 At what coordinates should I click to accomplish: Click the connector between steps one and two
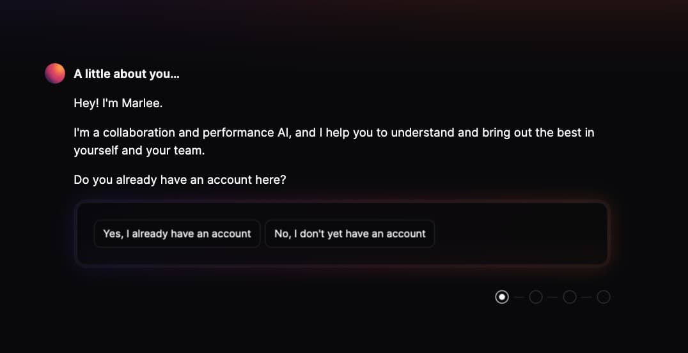pos(519,297)
